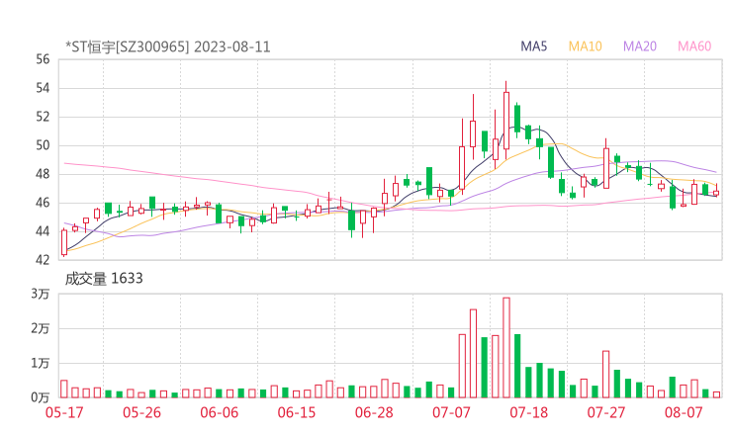
Task: Click the 50 price axis label
Action: [x=43, y=145]
